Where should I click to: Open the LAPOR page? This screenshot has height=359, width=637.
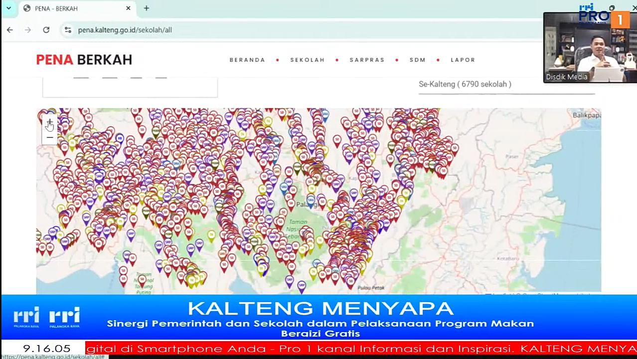pos(463,60)
